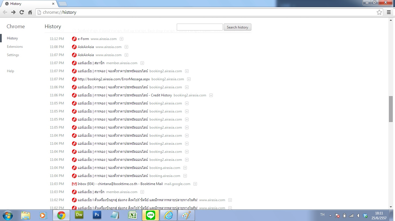Click the volume icon in the system tray

358,216
